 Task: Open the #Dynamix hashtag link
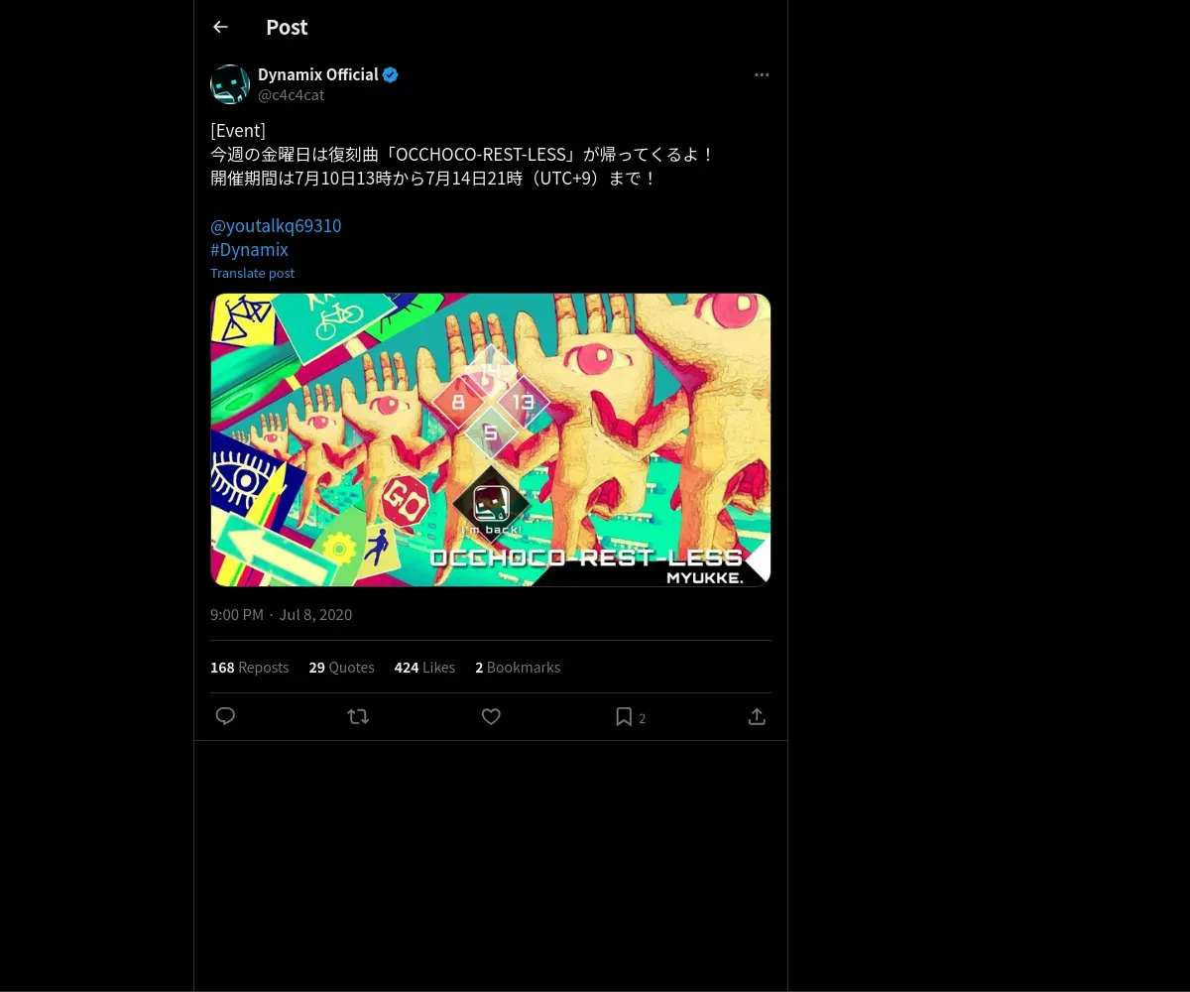pyautogui.click(x=249, y=250)
